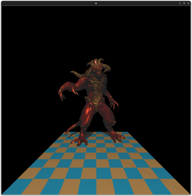Click the demon's smaller lowered hand
Screen dimensions: 192x196
(113, 103)
